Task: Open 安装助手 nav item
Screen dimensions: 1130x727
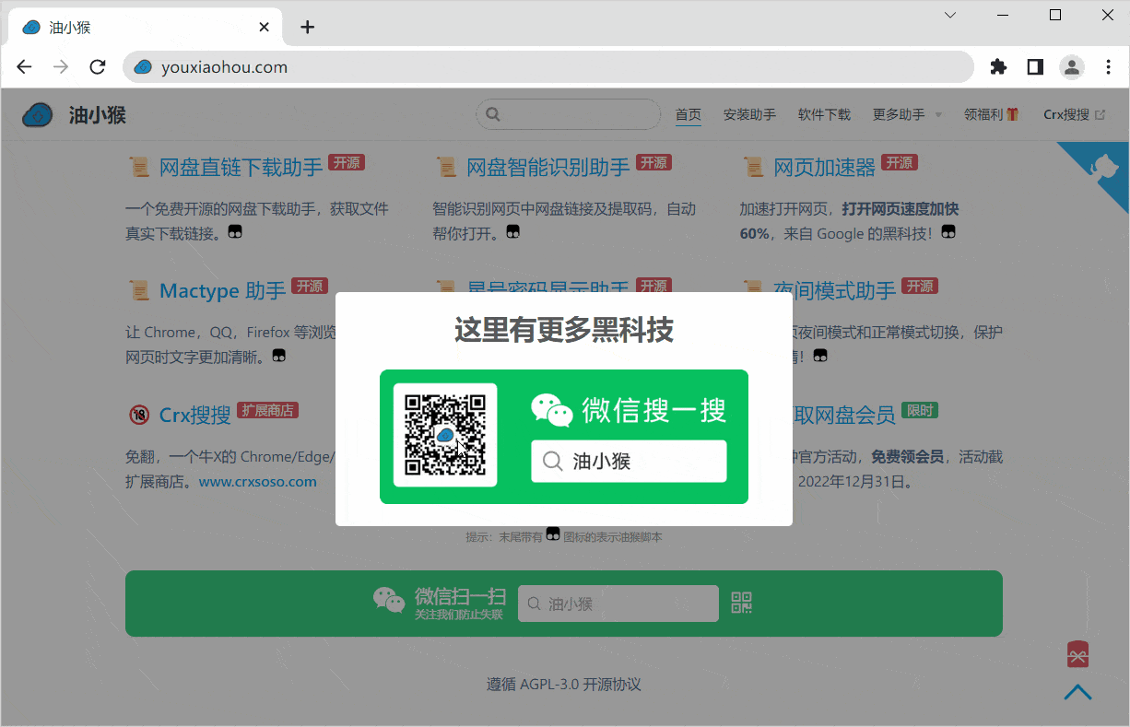Action: coord(749,115)
